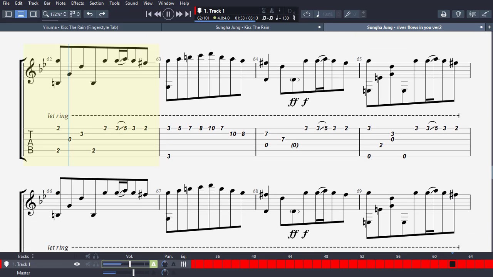The height and width of the screenshot is (277, 493).
Task: Jump to the last bar
Action: point(188,14)
